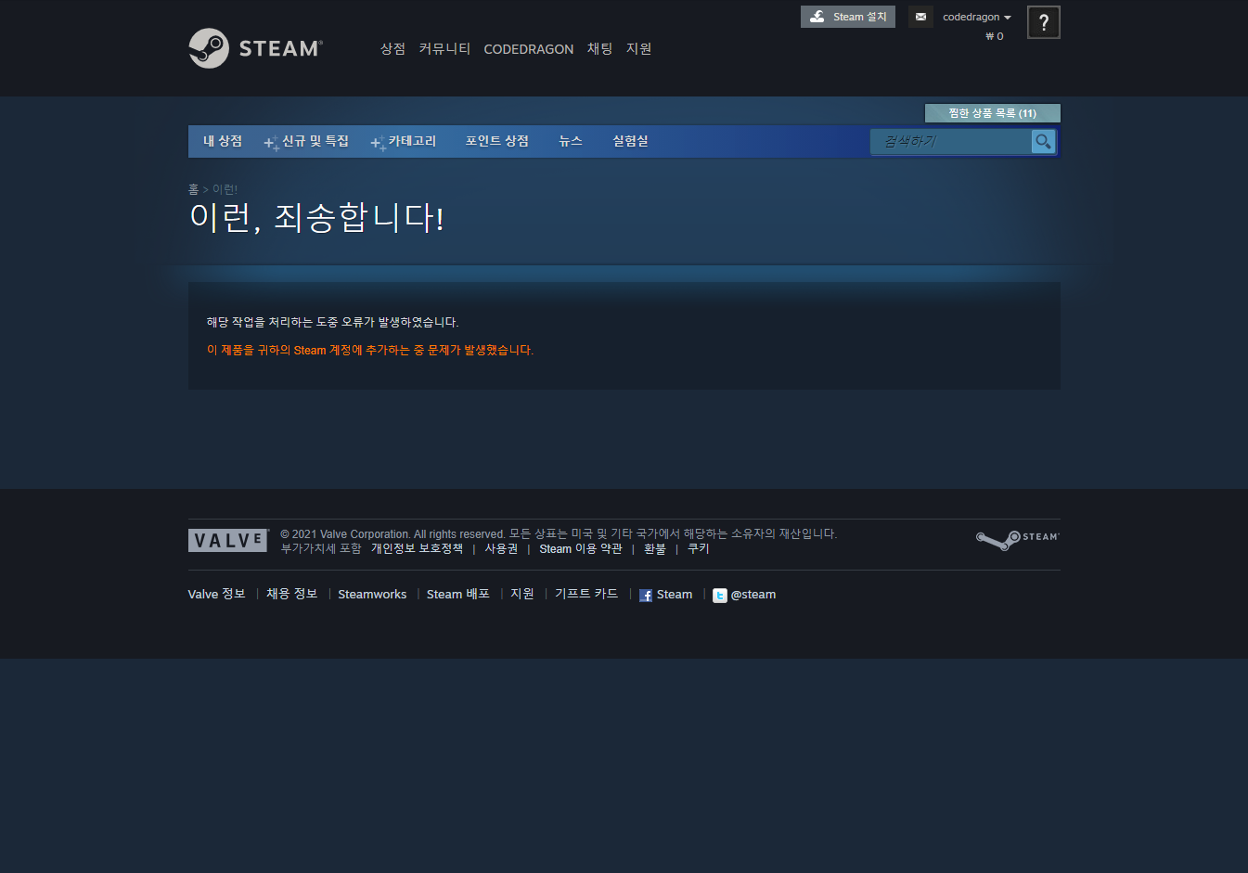The height and width of the screenshot is (873, 1248).
Task: Open the 기프트 카드 footer link
Action: tap(586, 595)
